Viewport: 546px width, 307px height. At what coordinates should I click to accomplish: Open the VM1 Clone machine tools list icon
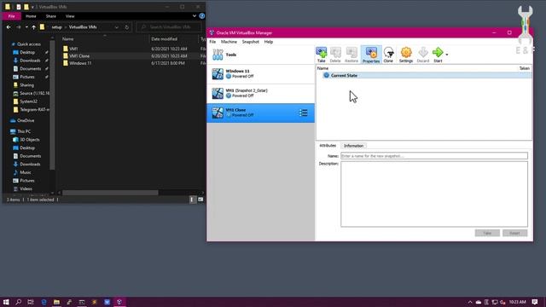coord(304,113)
